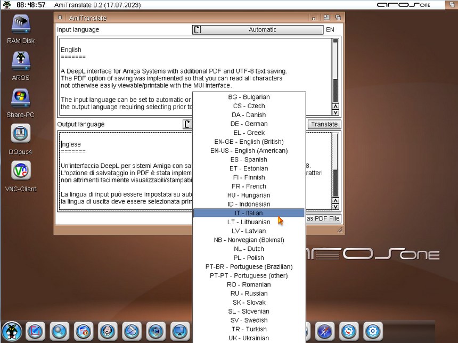Open the Share-PC drive icon
The height and width of the screenshot is (343, 458).
click(x=21, y=98)
